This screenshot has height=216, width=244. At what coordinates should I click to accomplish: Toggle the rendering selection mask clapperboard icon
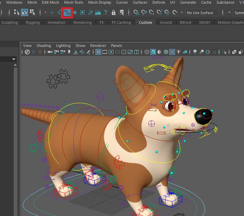point(98,12)
